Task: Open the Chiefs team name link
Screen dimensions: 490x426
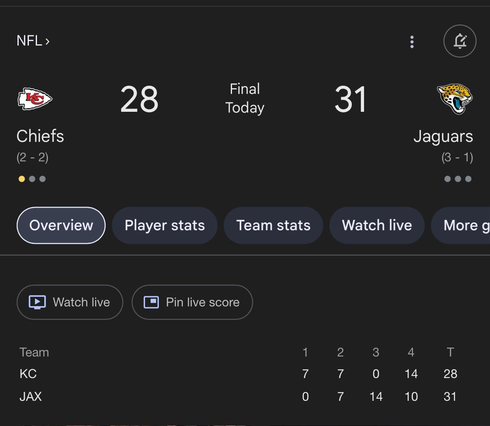Action: 40,136
